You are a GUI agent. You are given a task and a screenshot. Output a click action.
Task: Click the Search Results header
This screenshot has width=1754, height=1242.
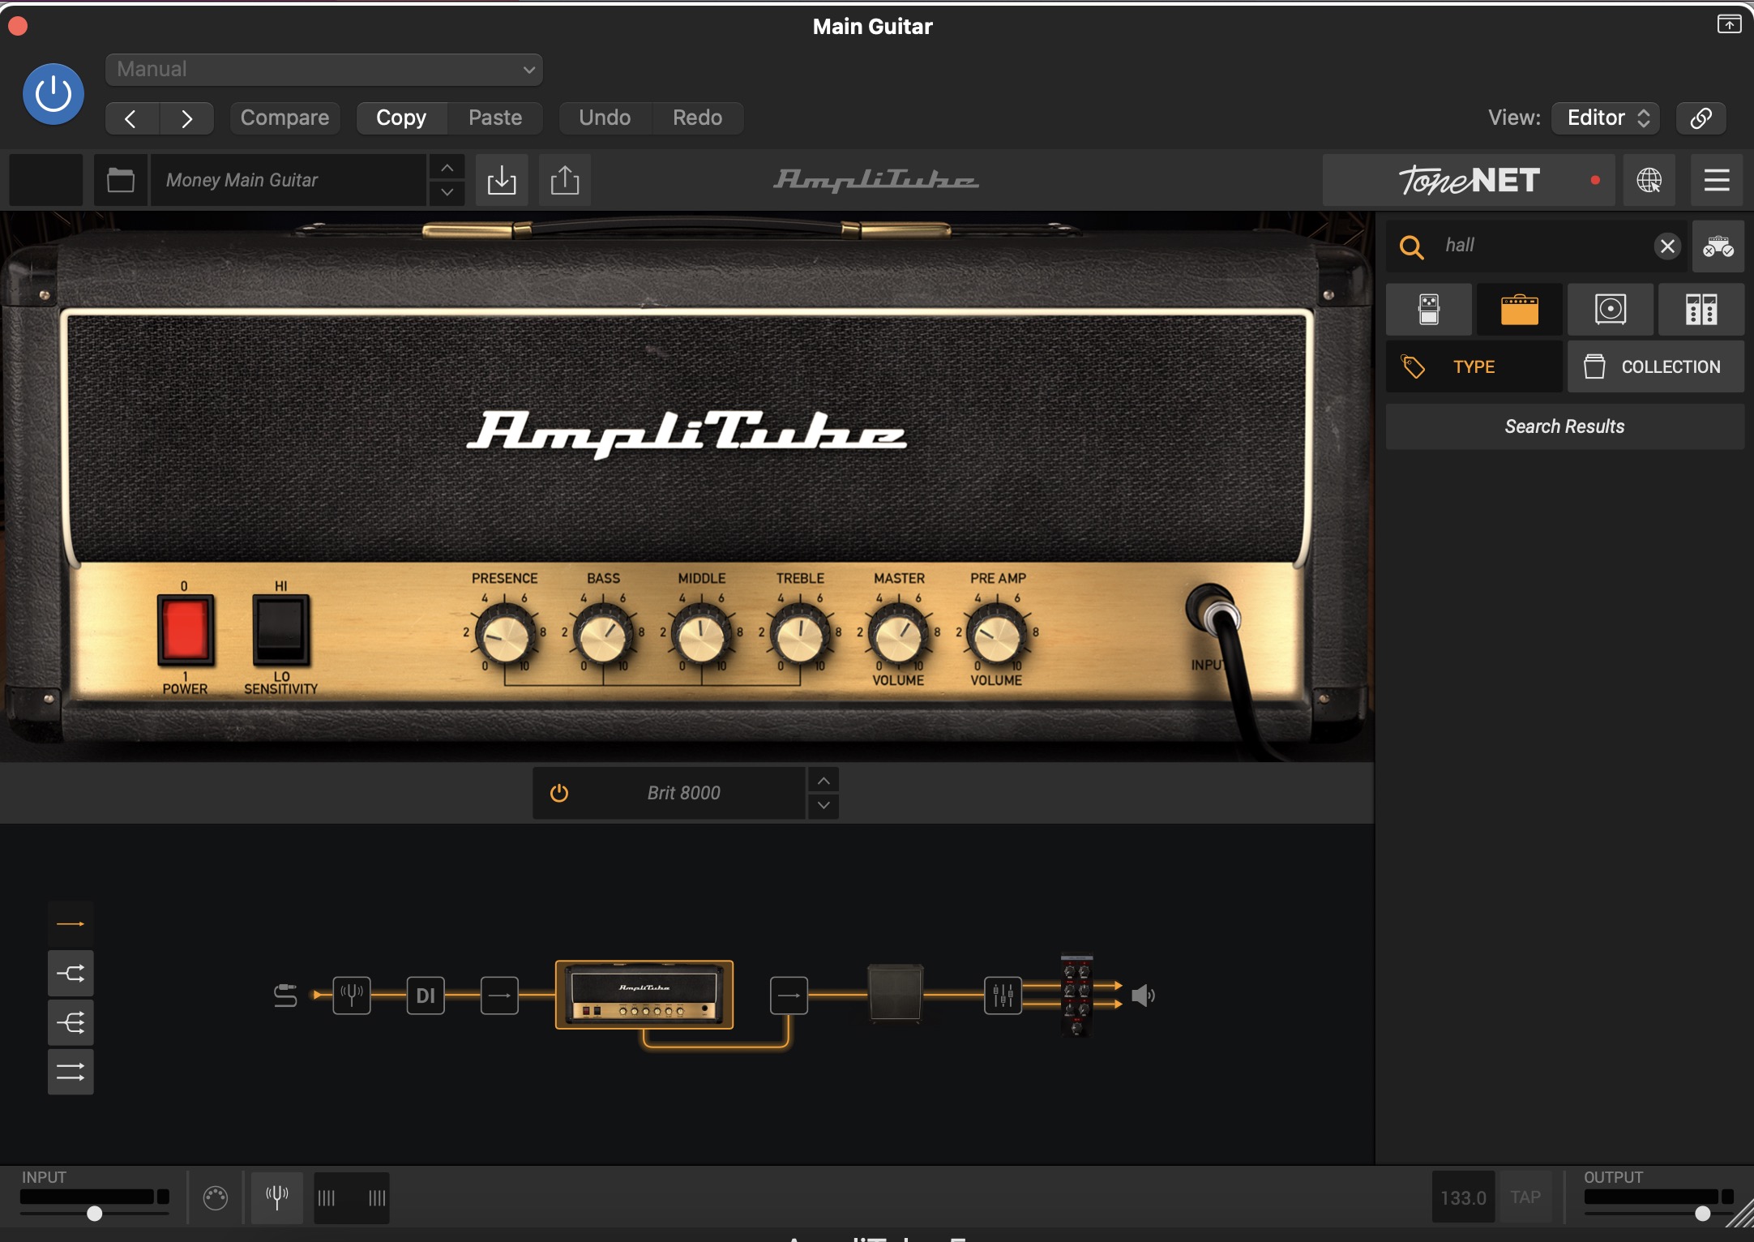point(1565,426)
